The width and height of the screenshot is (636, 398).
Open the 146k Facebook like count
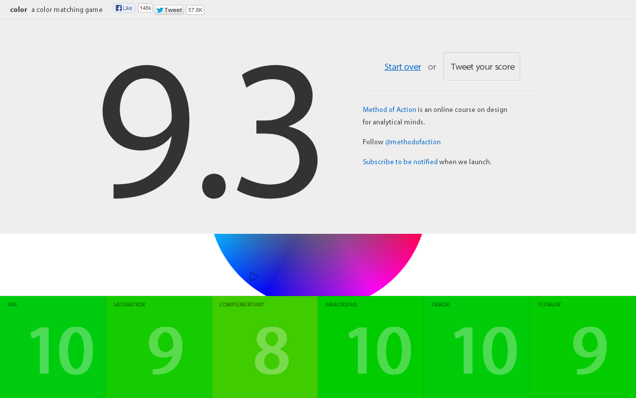(145, 8)
